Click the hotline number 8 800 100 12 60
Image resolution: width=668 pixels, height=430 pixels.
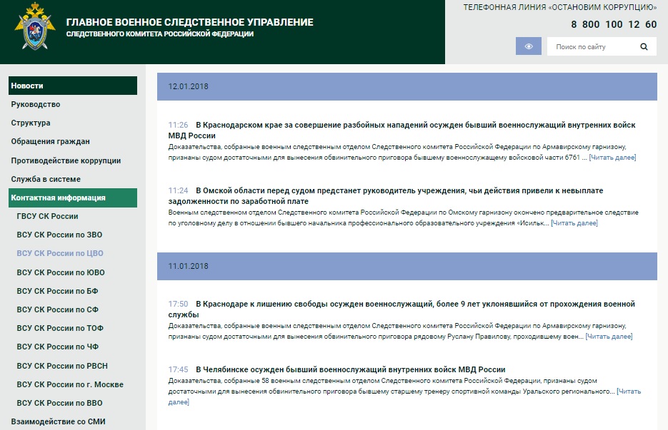(614, 24)
